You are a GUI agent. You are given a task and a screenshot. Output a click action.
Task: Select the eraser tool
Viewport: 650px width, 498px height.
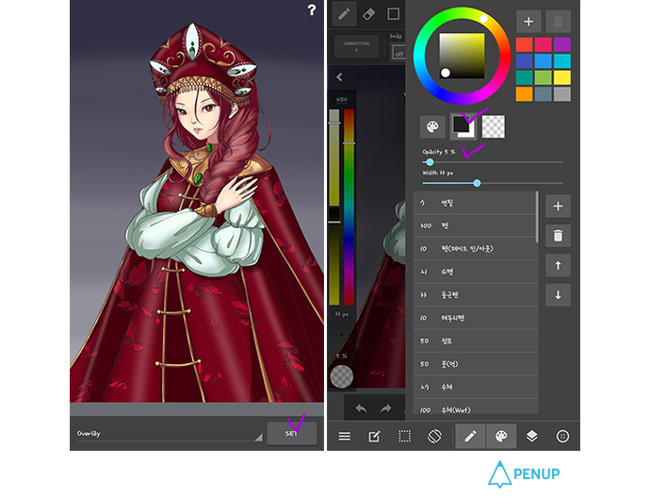pos(368,14)
